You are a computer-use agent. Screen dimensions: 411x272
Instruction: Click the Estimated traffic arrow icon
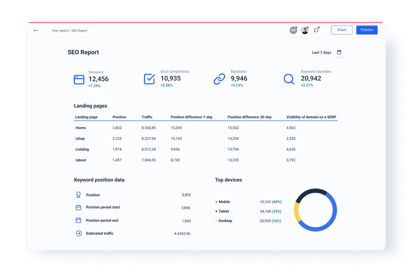coord(78,233)
